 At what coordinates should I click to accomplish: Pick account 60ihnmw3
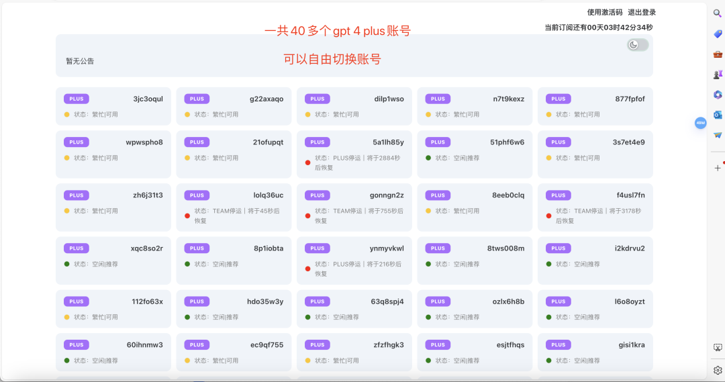(x=113, y=352)
